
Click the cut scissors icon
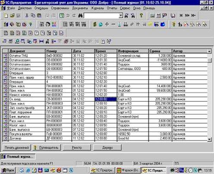pos(27,16)
